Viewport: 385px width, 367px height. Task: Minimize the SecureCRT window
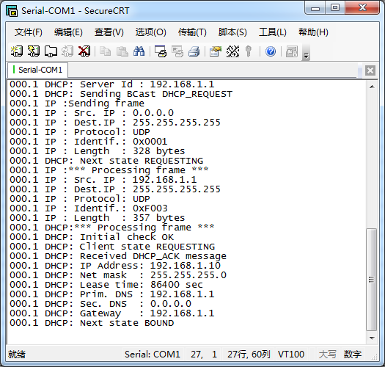(315, 8)
